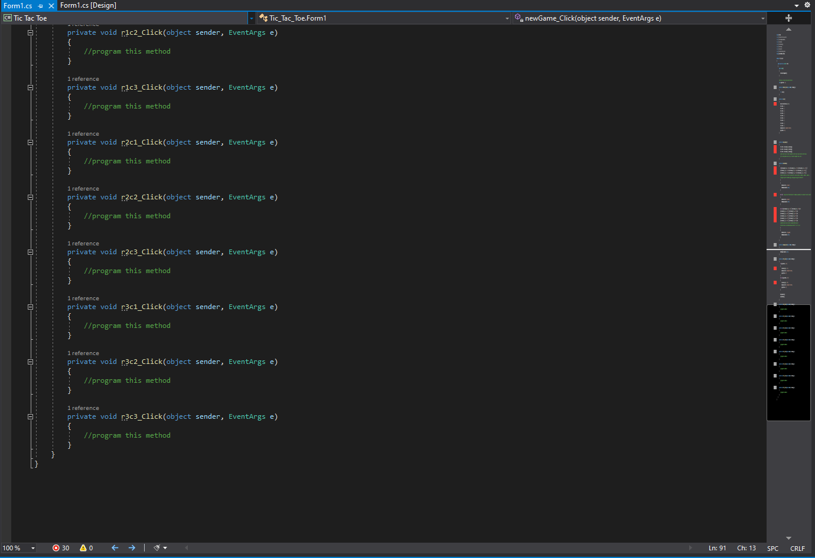Collapse the r2c2_Click method
815x558 pixels.
[30, 197]
